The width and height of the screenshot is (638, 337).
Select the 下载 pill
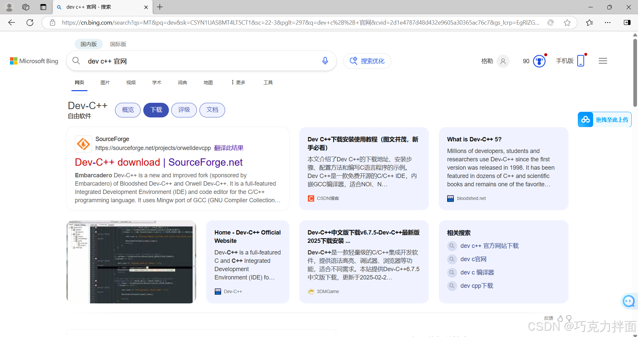pyautogui.click(x=156, y=110)
